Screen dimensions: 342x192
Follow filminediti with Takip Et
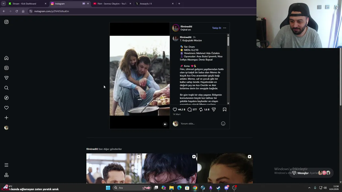[x=217, y=28]
